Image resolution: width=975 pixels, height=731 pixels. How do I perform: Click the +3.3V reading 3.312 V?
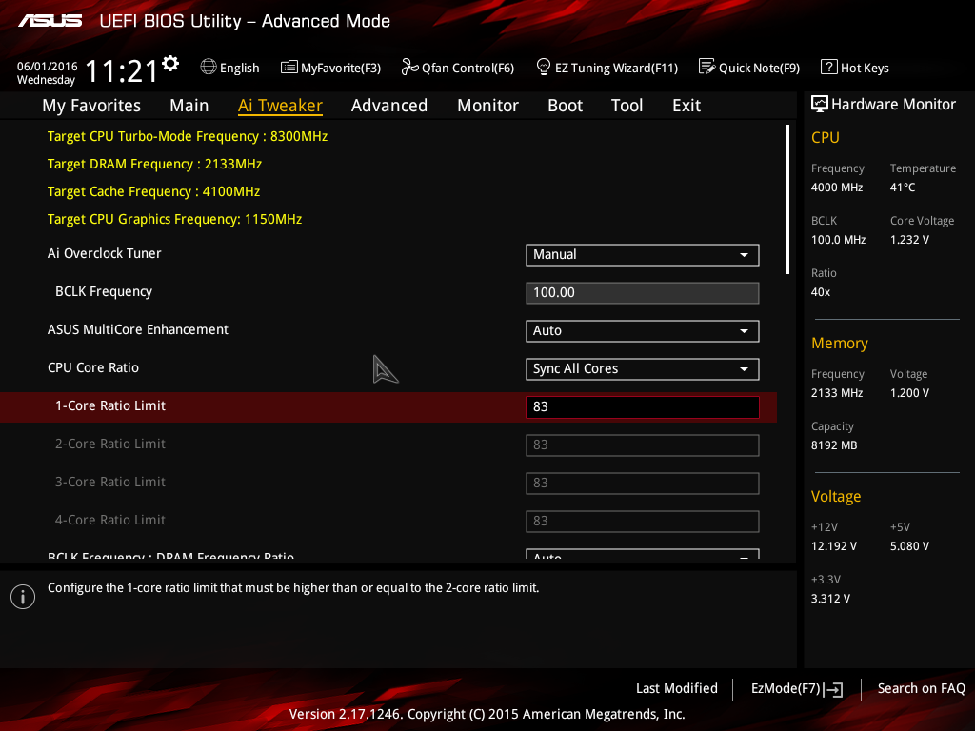click(x=830, y=599)
